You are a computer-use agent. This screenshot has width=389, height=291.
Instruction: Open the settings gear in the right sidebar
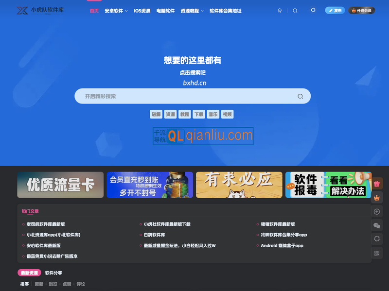[x=376, y=238]
